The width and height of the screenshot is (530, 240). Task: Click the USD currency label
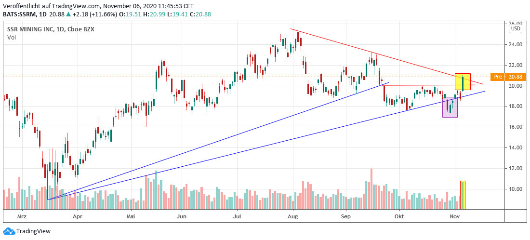pos(516,29)
